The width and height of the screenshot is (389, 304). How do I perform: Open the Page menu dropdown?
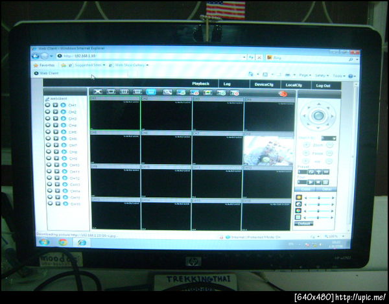(305, 75)
